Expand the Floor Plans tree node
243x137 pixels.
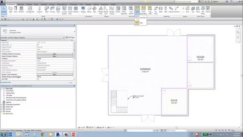(x=4, y=91)
